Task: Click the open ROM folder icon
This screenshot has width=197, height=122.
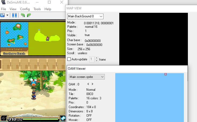Action: coord(2,15)
